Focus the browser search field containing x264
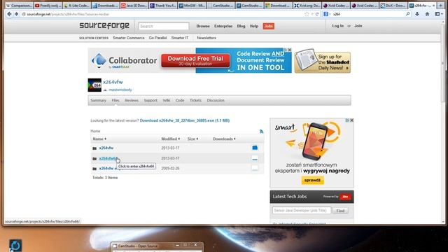Image resolution: width=448 pixels, height=252 pixels. pos(368,14)
